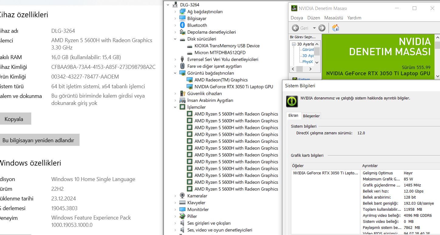Click the Home icon in NVIDIA toolbar
Screen dimensions: 440x235
tap(336, 28)
